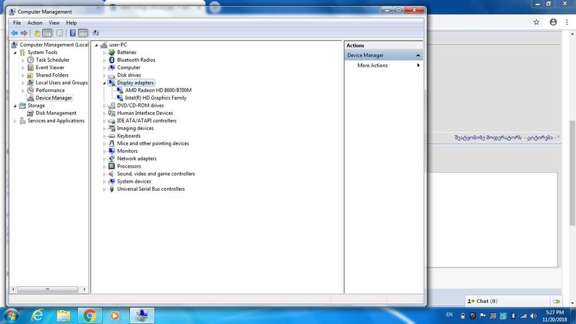Expand Network adapters category arrow
576x324 pixels.
104,159
